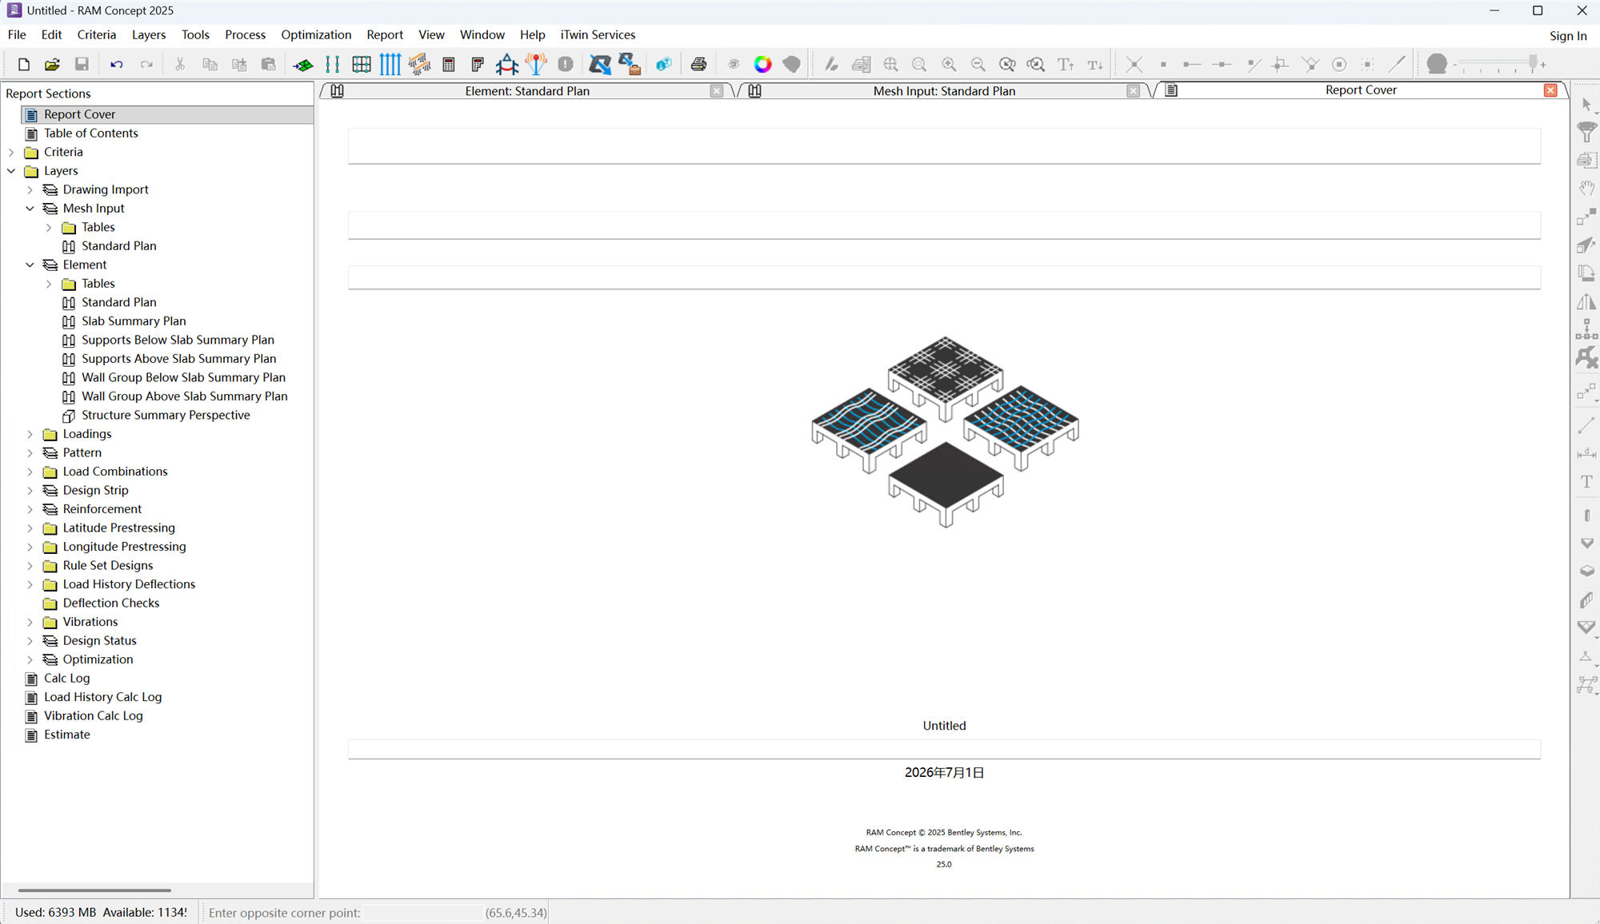
Task: Switch to Mesh Input: Standard Plan tab
Action: [x=944, y=91]
